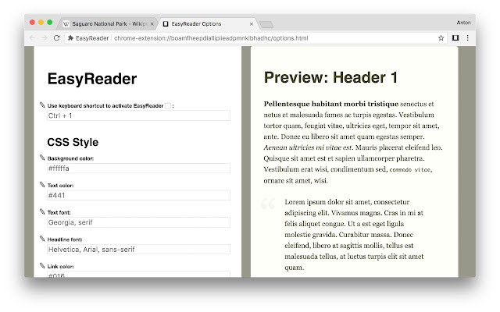Click the Headline font label
The width and height of the screenshot is (500, 312).
tap(65, 239)
